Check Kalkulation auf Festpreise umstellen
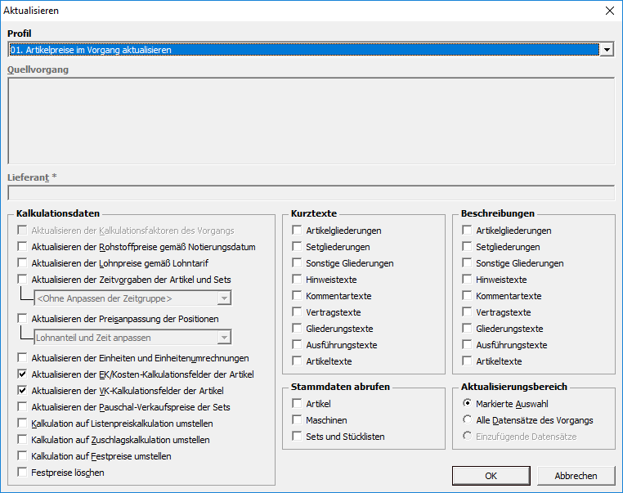 pos(23,456)
